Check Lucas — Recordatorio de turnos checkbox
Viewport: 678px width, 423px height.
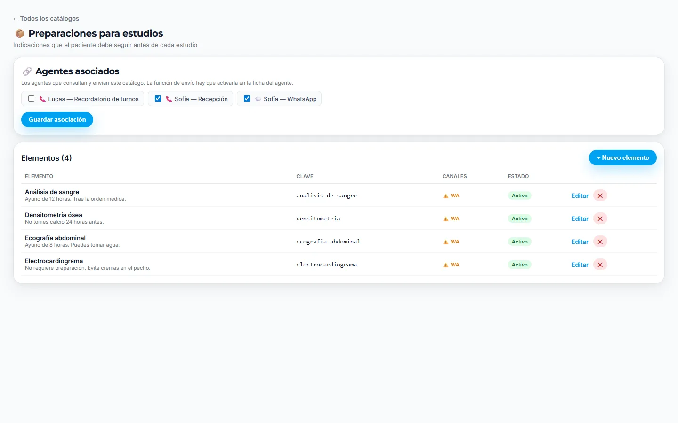click(x=31, y=98)
